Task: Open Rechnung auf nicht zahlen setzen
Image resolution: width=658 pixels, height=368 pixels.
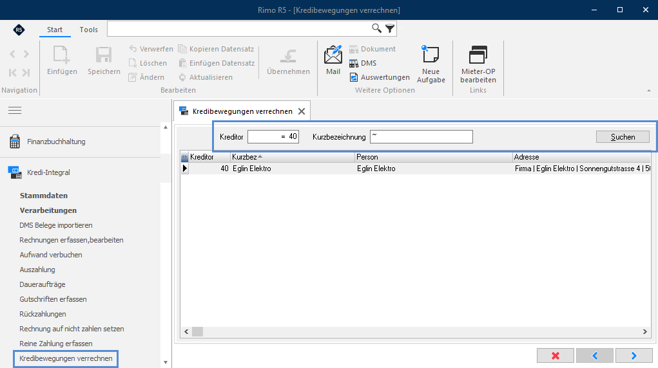Action: click(72, 329)
